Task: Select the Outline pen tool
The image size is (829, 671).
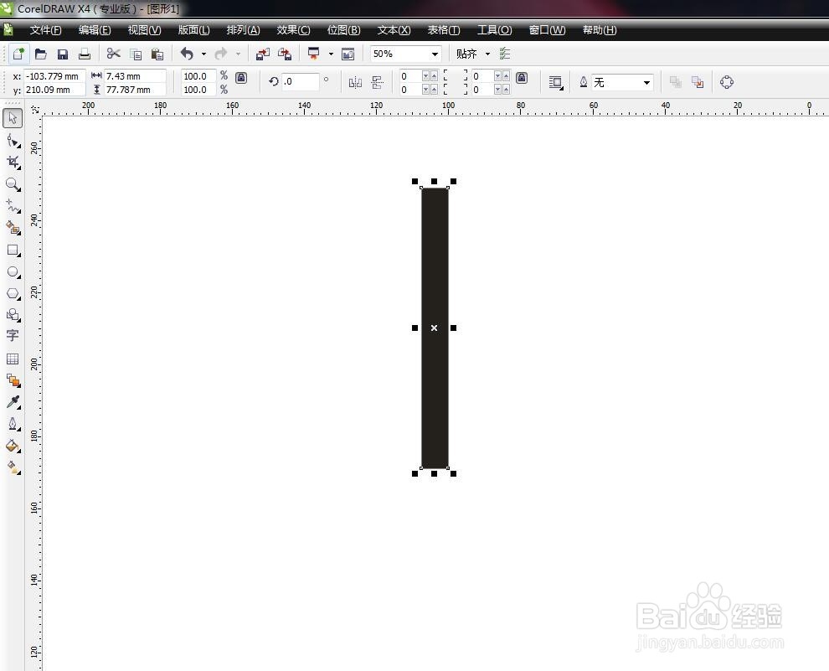Action: (x=13, y=424)
